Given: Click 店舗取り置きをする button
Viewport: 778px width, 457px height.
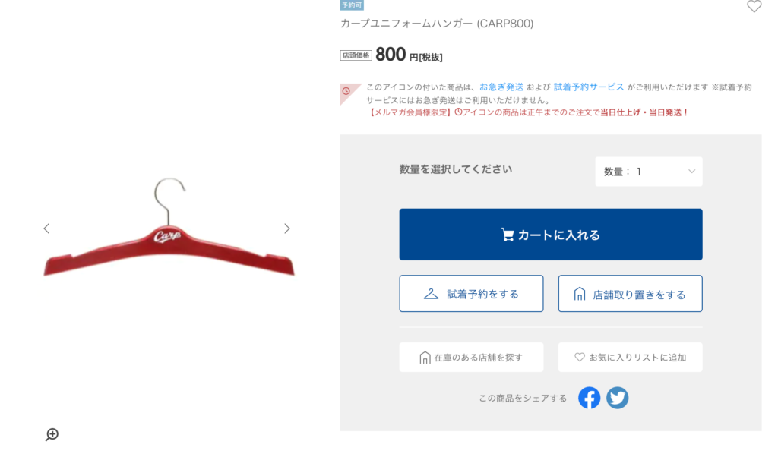Looking at the screenshot, I should pyautogui.click(x=630, y=294).
